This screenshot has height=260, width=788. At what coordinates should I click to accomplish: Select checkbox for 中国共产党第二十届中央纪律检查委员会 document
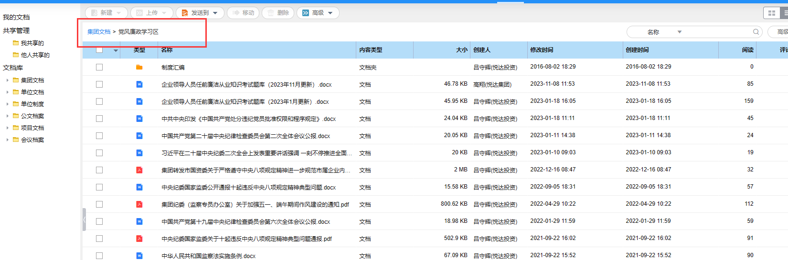click(99, 136)
